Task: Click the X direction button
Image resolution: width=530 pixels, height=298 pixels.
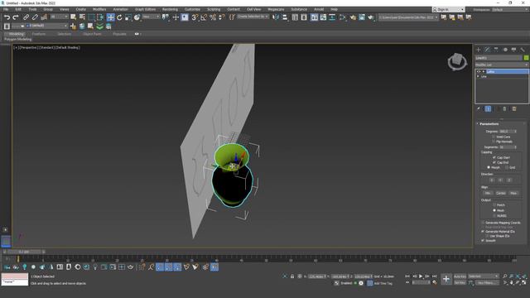Action: pos(492,180)
